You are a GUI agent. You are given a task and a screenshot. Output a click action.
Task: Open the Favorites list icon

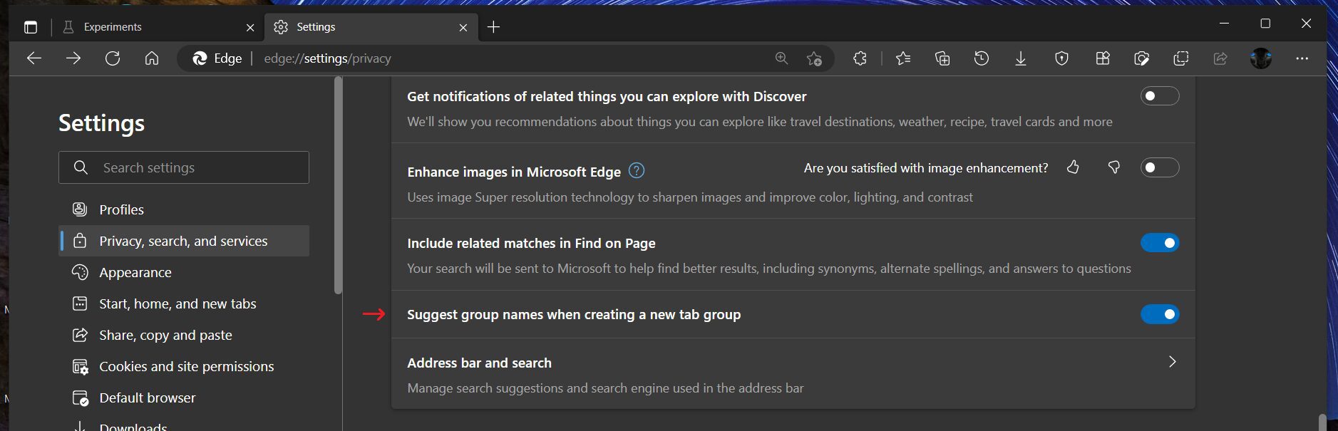click(903, 58)
